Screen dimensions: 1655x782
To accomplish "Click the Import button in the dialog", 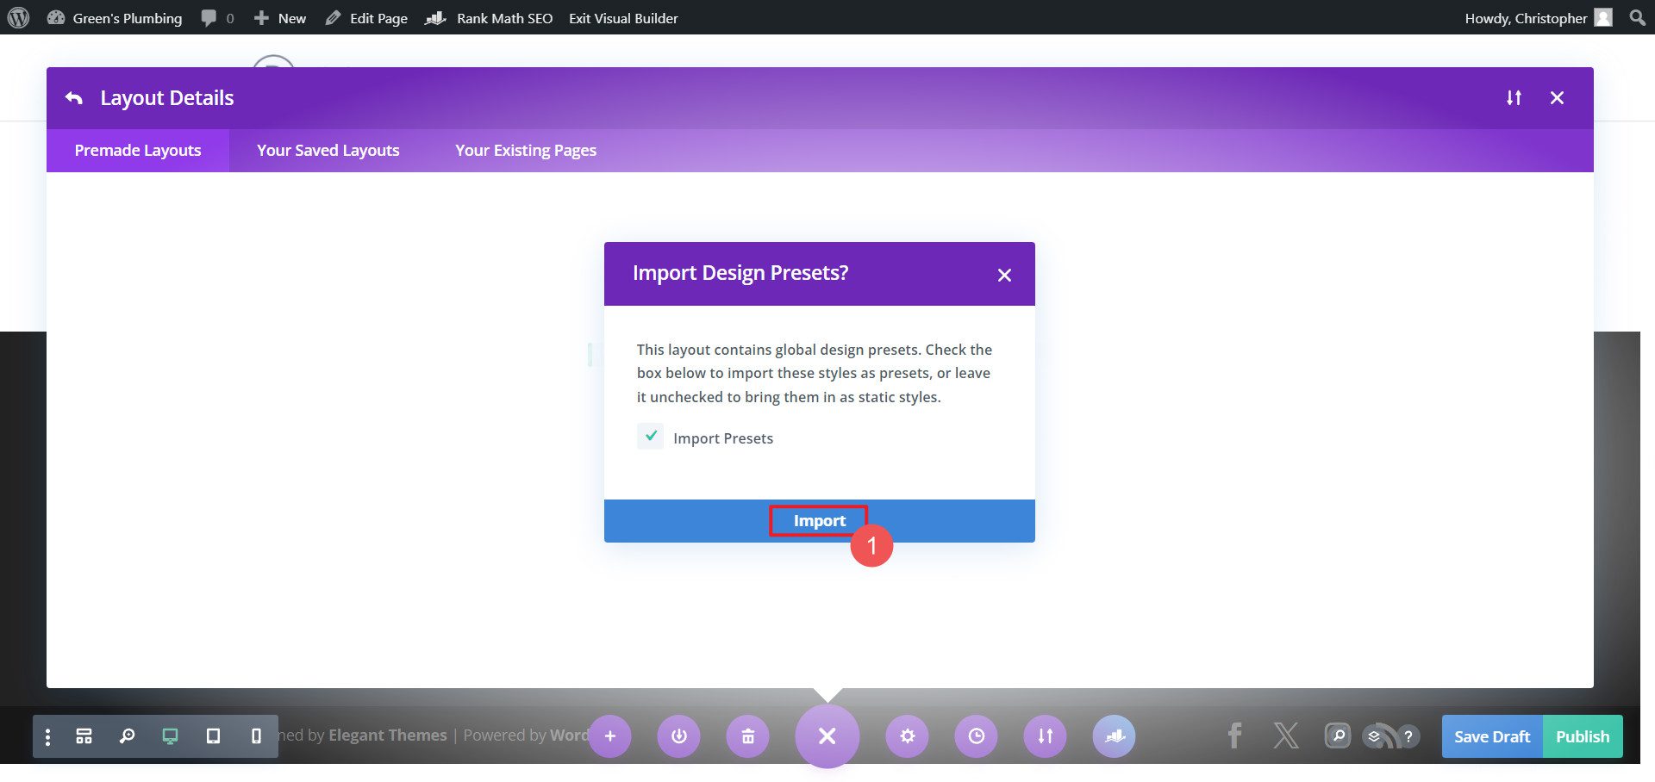I will tap(818, 520).
